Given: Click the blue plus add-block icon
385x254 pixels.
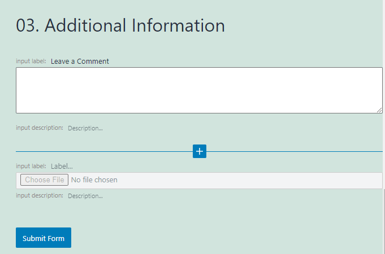Looking at the screenshot, I should tap(200, 151).
